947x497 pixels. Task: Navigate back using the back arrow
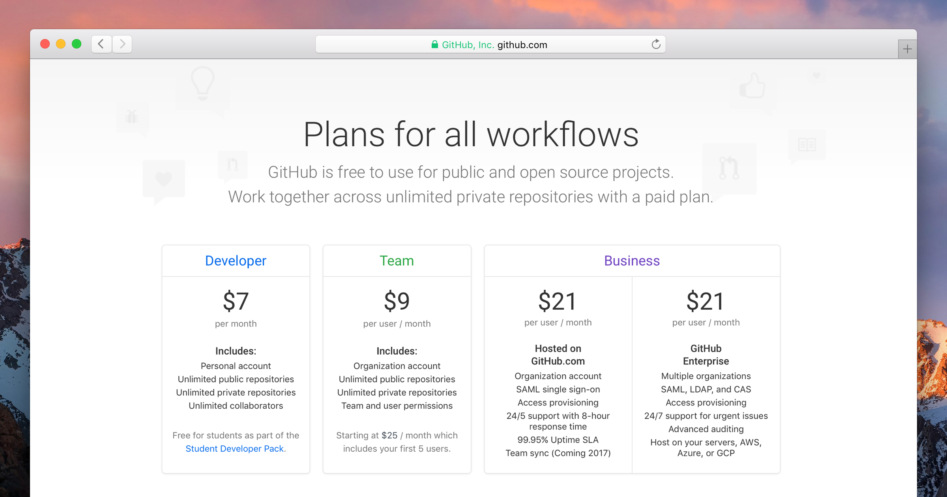101,44
